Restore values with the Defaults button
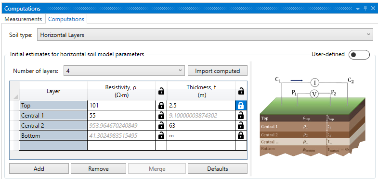The image size is (378, 179). pos(218,168)
